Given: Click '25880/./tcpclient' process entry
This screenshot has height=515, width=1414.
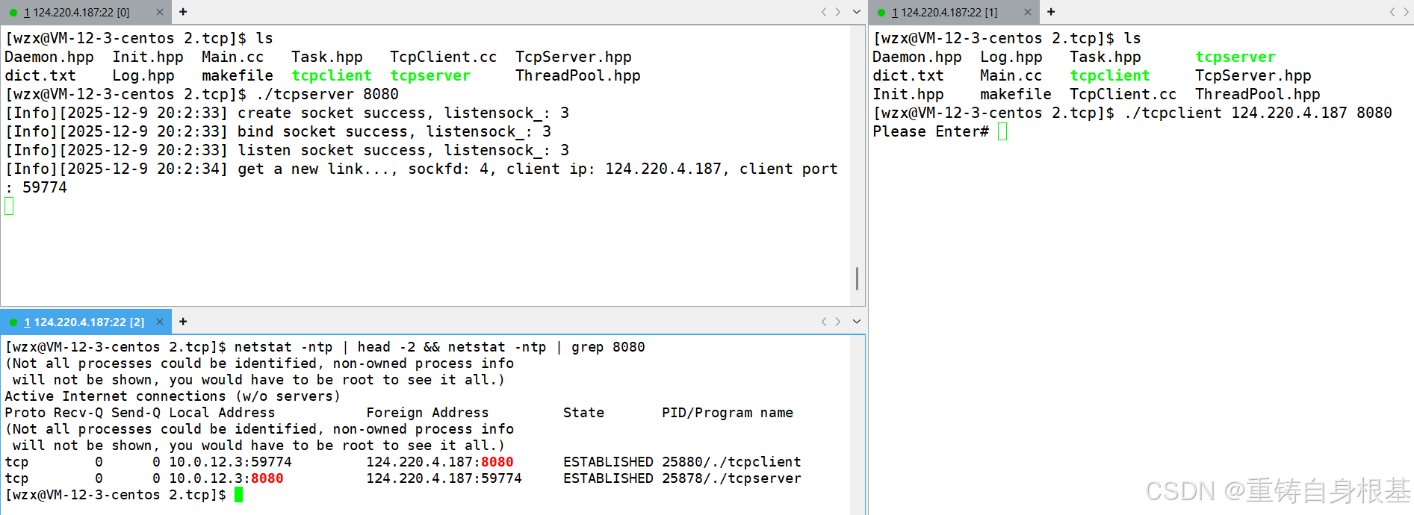Looking at the screenshot, I should pos(731,462).
